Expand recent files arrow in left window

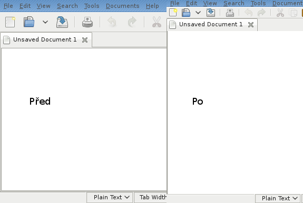[x=45, y=22]
